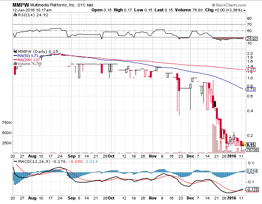This screenshot has width=262, height=204.
Task: Click the -0.176 MACD value tag
Action: pyautogui.click(x=252, y=189)
